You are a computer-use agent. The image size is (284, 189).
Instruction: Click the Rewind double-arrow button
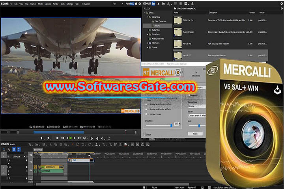[x=62, y=138]
